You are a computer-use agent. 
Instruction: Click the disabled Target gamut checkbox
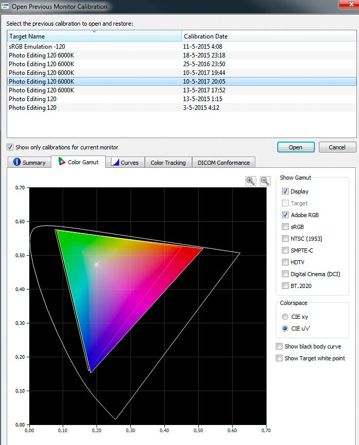tap(285, 203)
